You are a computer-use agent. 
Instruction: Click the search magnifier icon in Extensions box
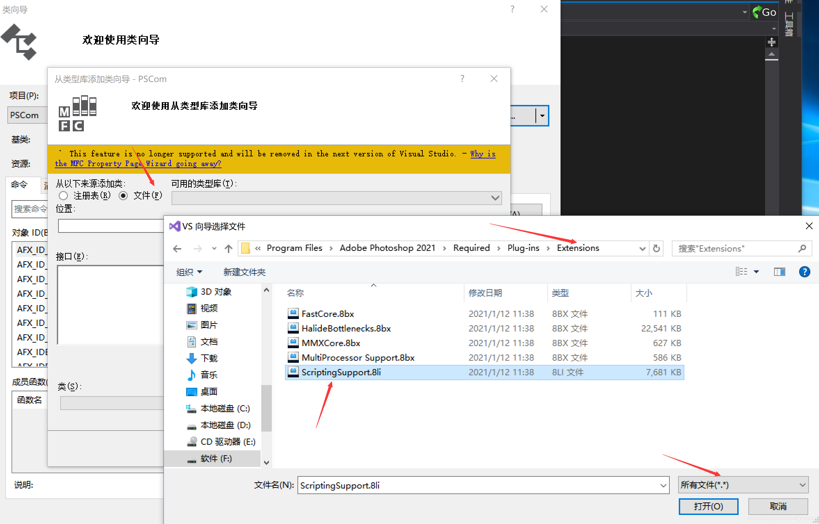[802, 248]
